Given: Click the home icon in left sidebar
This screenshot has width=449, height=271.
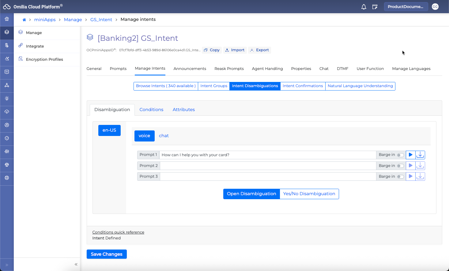Looking at the screenshot, I should [x=7, y=19].
